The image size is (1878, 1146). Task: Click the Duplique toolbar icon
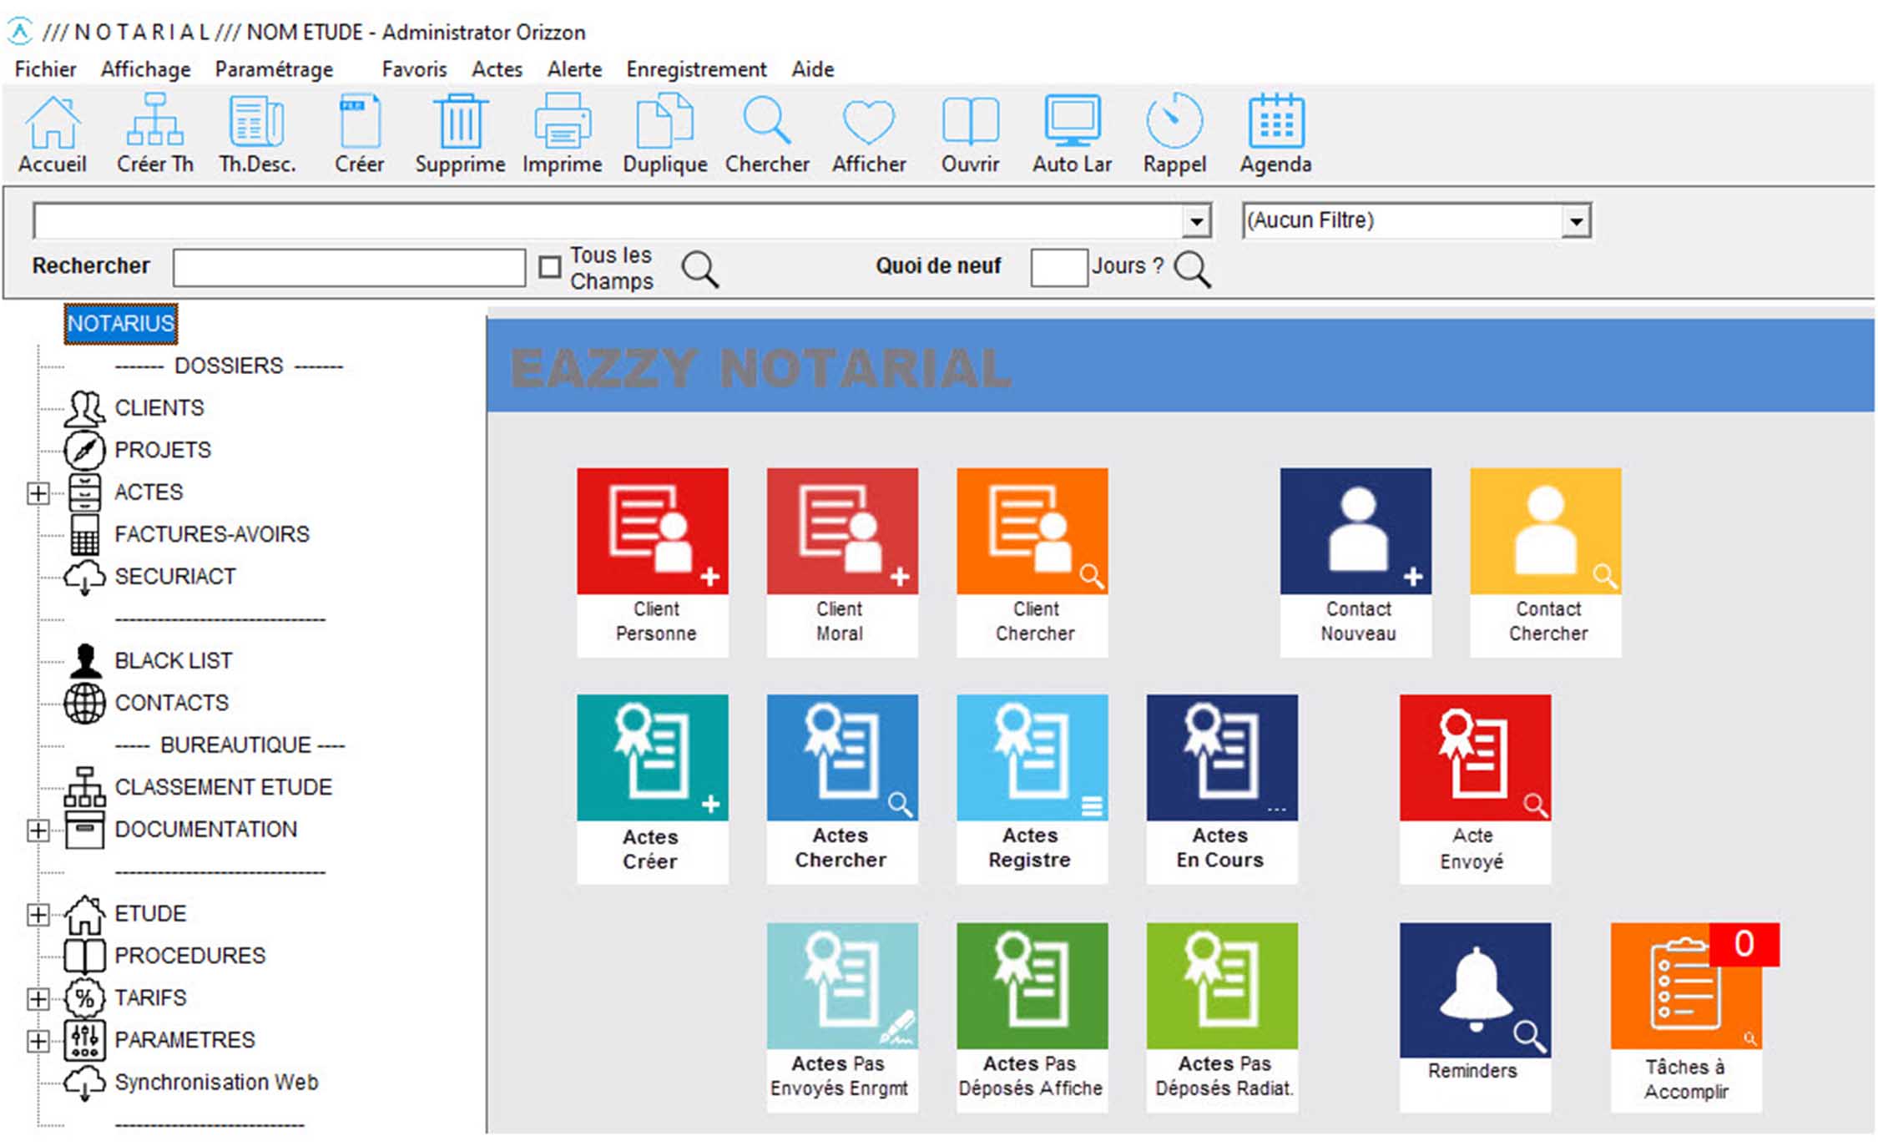(665, 134)
